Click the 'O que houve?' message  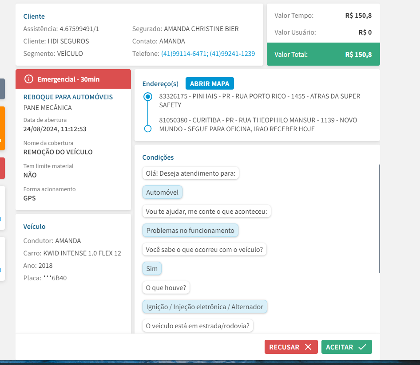166,288
